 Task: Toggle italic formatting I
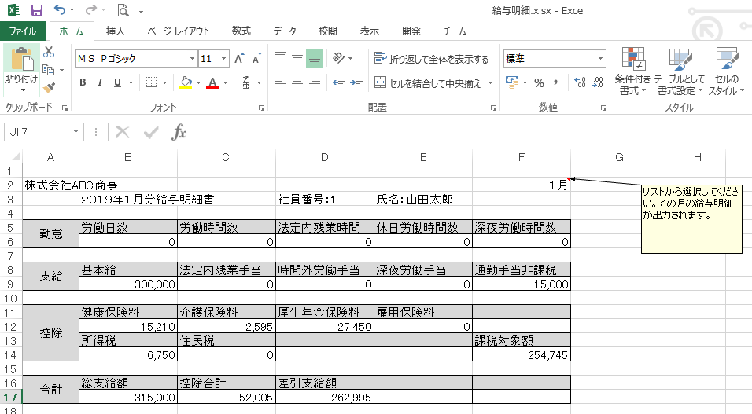(100, 82)
